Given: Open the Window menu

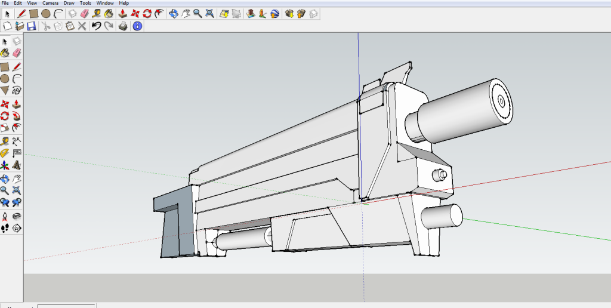Looking at the screenshot, I should [x=105, y=3].
